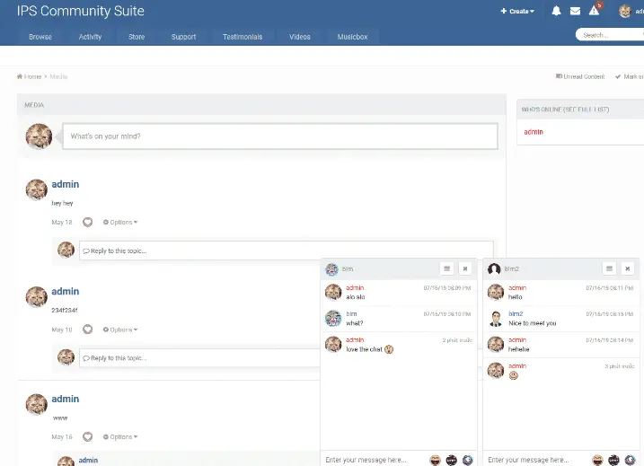
Task: Click rightmost sticker icon in bim2 chat
Action: [x=630, y=460]
